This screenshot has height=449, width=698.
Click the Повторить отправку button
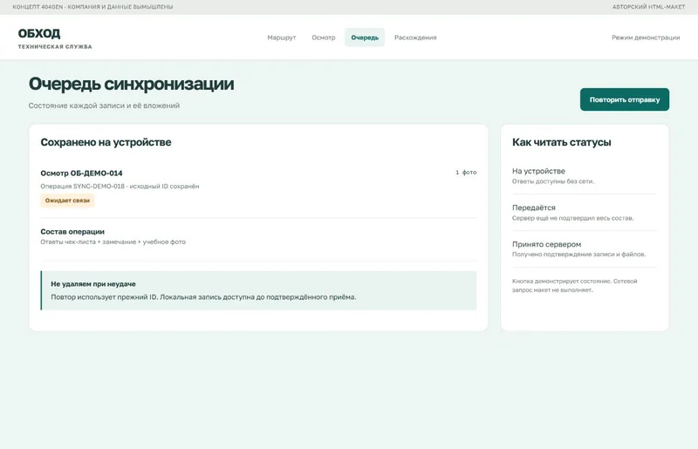[x=624, y=99]
